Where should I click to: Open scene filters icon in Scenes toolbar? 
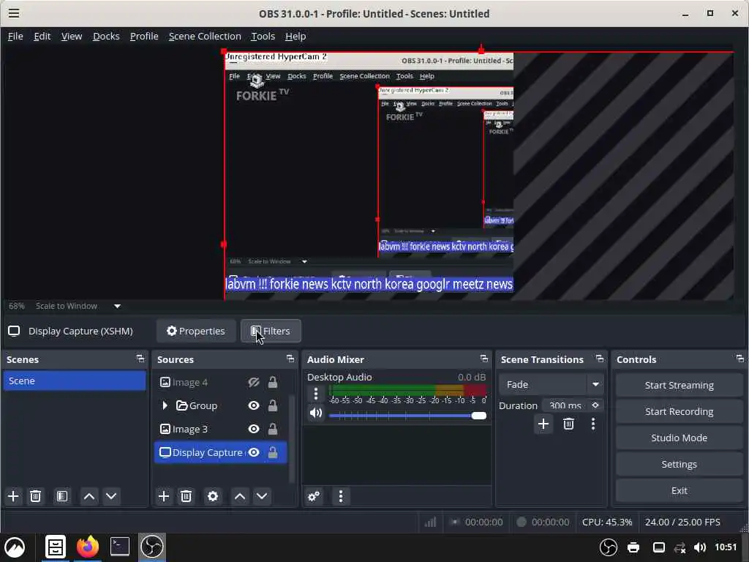[x=62, y=496]
